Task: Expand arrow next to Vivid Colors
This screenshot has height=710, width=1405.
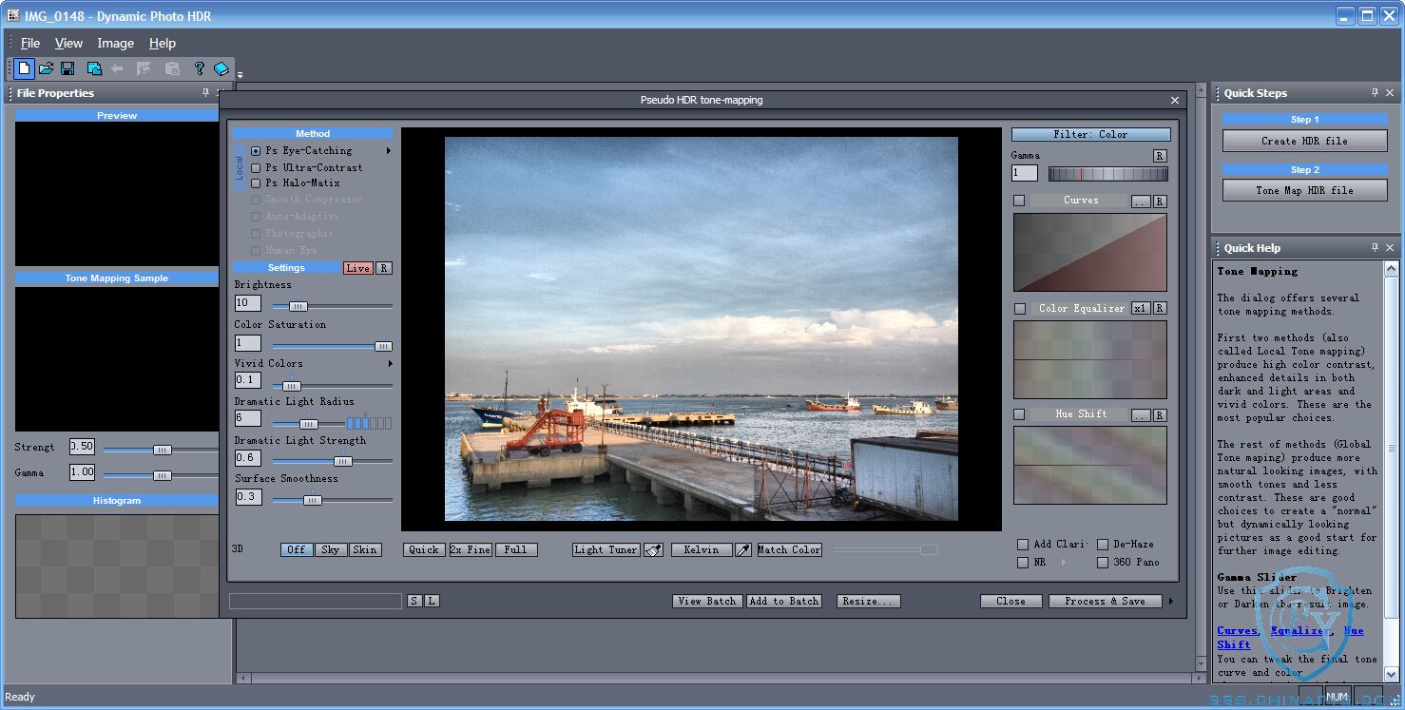Action: pyautogui.click(x=390, y=363)
